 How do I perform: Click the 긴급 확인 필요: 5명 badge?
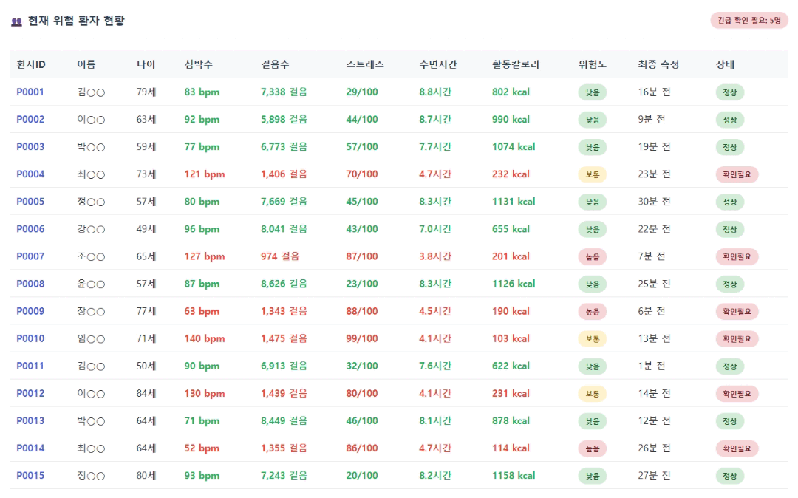pos(749,21)
